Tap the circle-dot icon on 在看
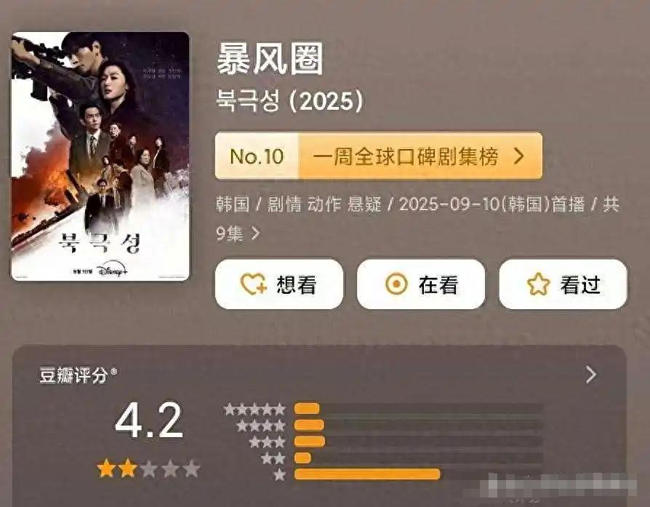This screenshot has width=650, height=507. [x=396, y=284]
